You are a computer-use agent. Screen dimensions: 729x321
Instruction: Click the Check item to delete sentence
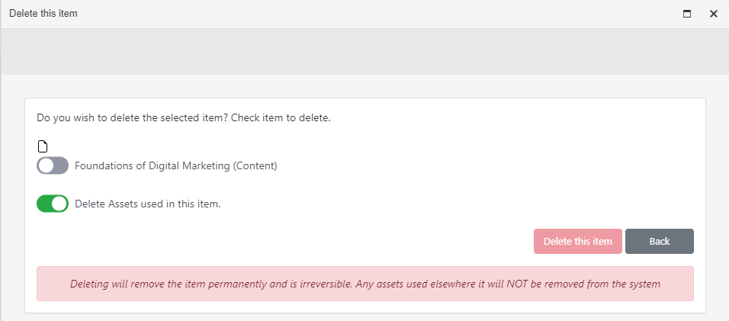(281, 117)
